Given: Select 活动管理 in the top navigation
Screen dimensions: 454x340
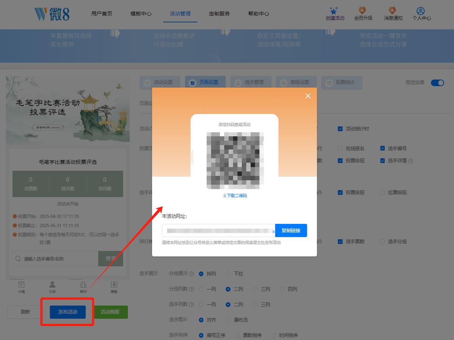Looking at the screenshot, I should pyautogui.click(x=180, y=14).
